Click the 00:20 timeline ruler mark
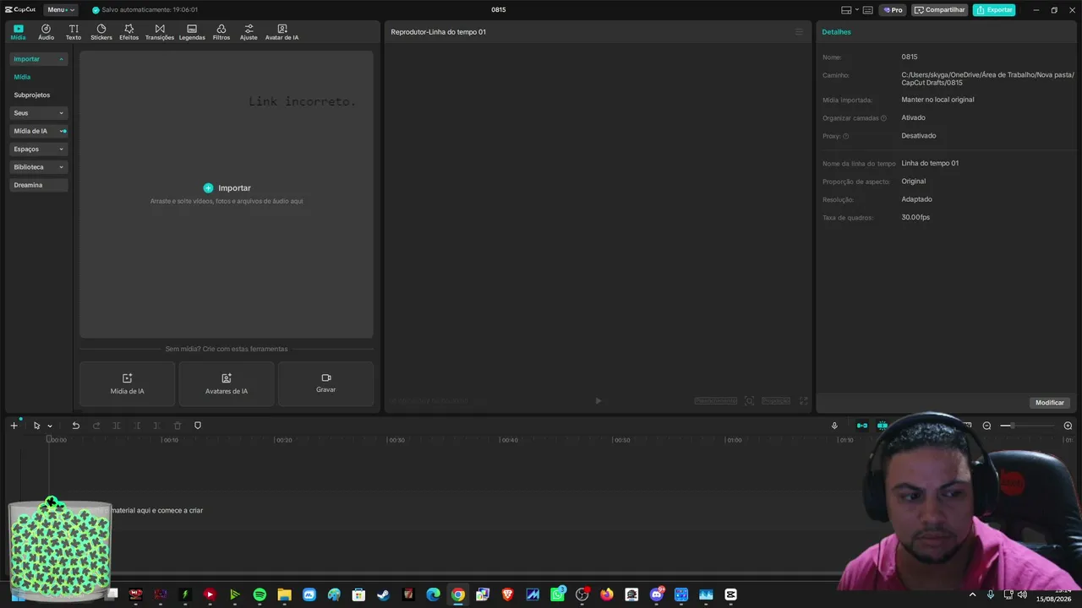 tap(284, 440)
